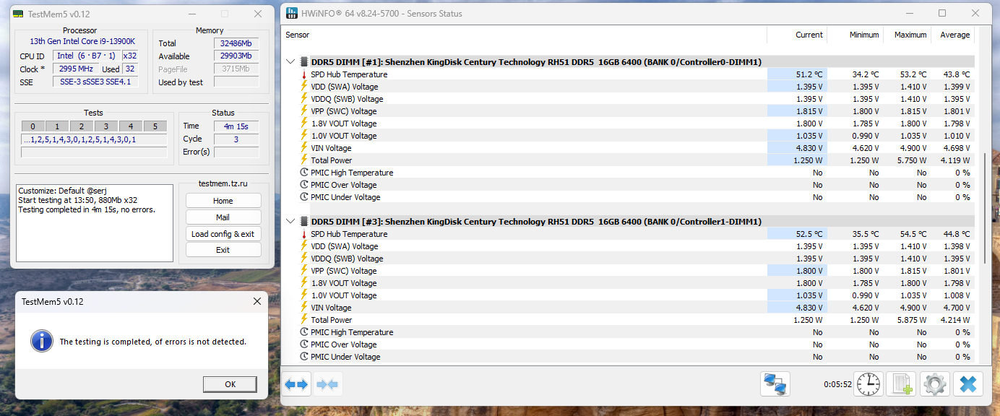Confirm the test completed dialog with OK
The image size is (1000, 416).
[230, 384]
